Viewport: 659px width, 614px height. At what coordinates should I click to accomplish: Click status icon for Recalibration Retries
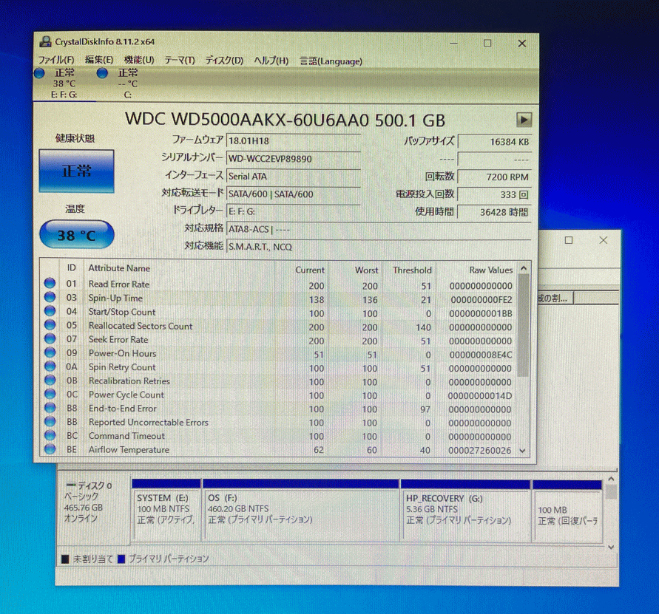(x=50, y=380)
